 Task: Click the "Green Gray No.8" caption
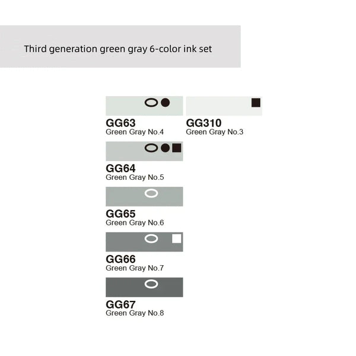(135, 313)
